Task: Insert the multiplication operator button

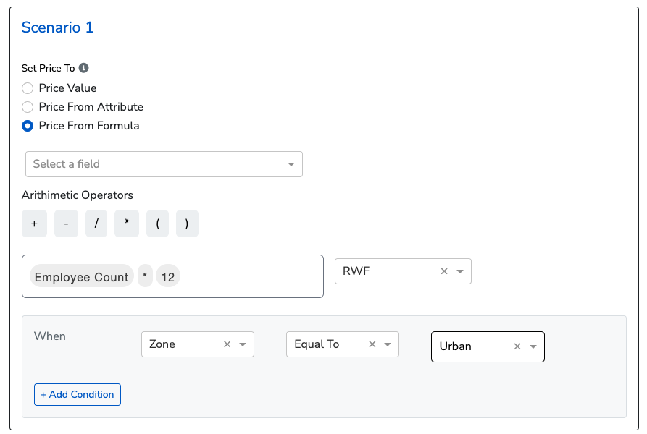Action: pyautogui.click(x=127, y=224)
